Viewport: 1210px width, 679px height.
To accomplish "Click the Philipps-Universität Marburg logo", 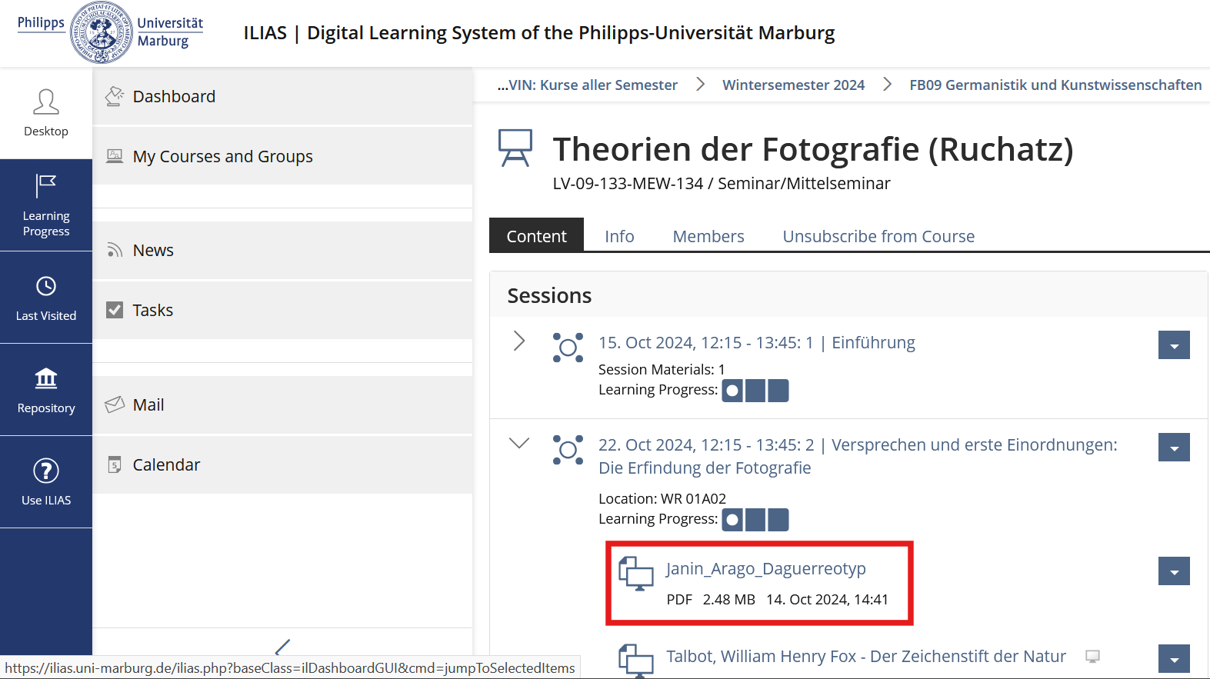I will (x=110, y=33).
